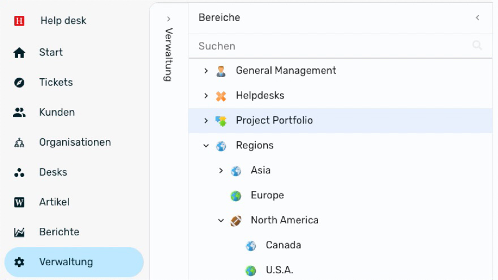Collapse the North America node
Image resolution: width=498 pixels, height=280 pixels.
221,220
